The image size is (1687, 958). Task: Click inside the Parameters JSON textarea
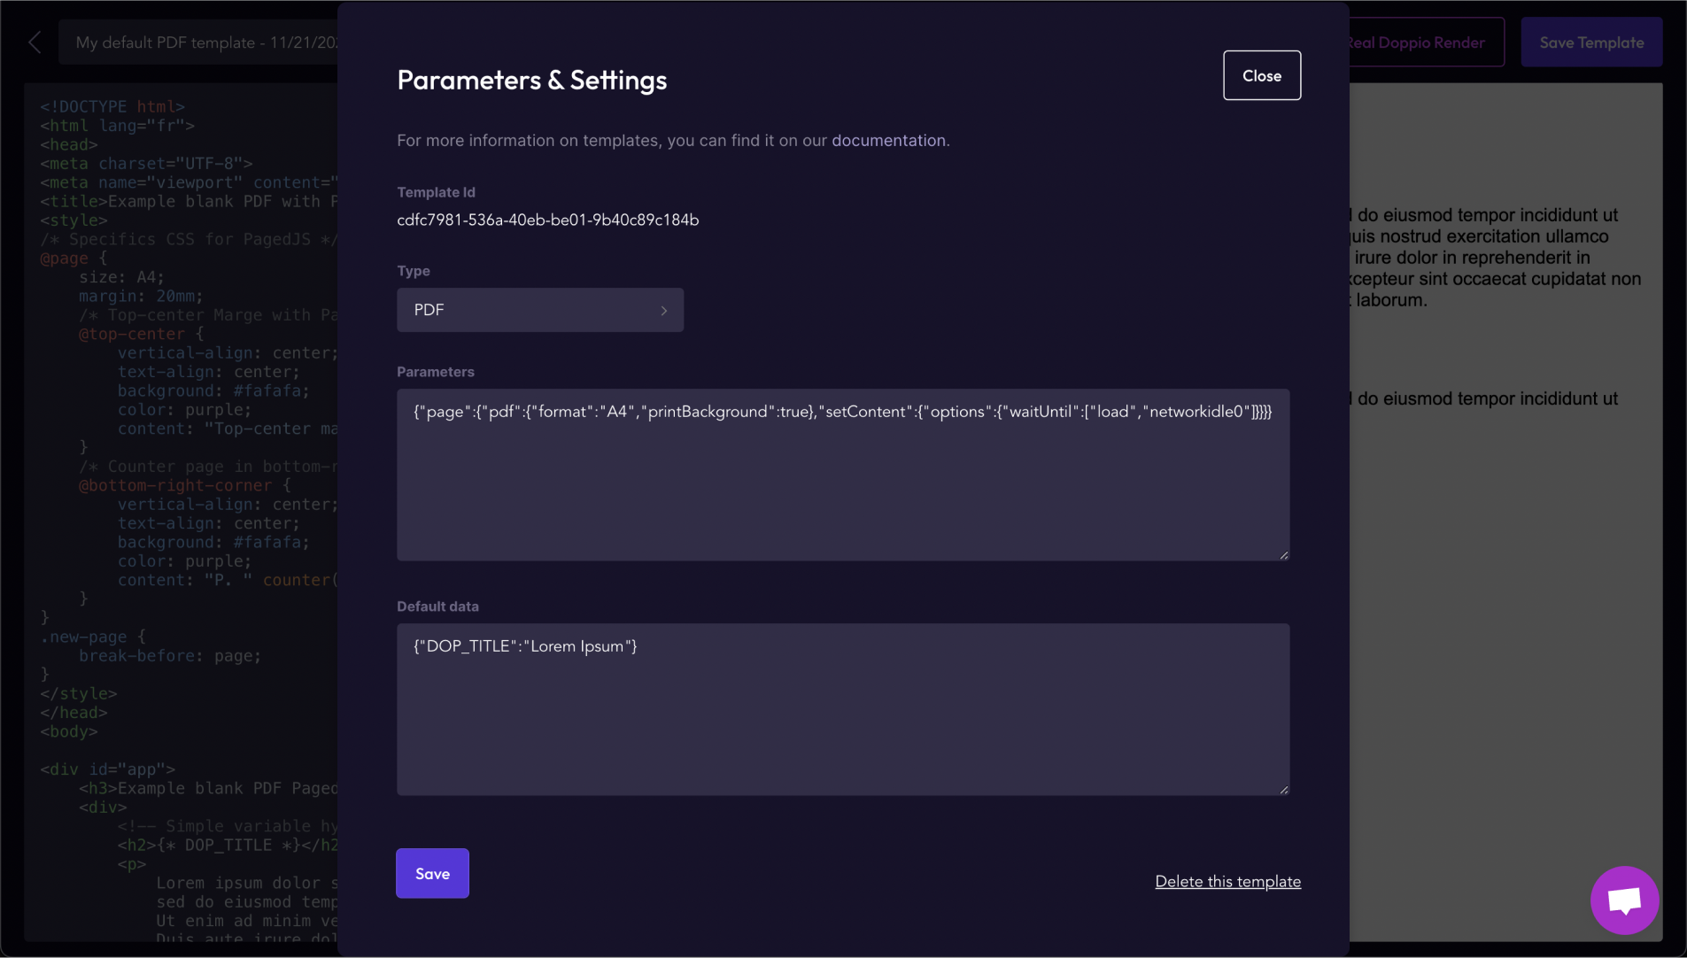coord(841,475)
